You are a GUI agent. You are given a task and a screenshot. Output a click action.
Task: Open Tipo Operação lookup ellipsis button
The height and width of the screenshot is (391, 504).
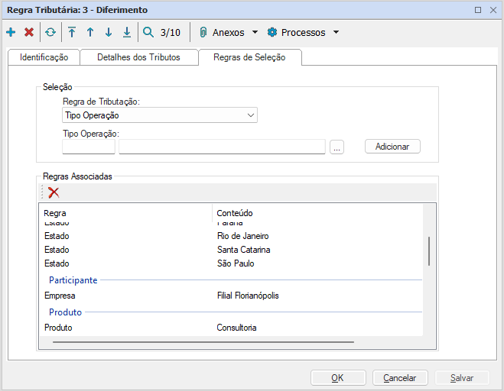point(337,147)
